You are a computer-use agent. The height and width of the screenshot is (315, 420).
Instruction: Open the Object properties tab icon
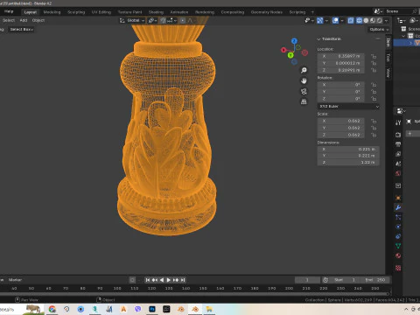coord(398,198)
